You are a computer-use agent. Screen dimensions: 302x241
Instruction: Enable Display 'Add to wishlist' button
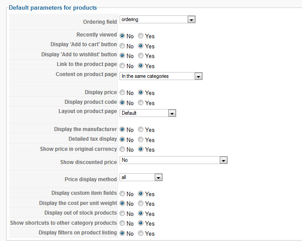pos(141,56)
